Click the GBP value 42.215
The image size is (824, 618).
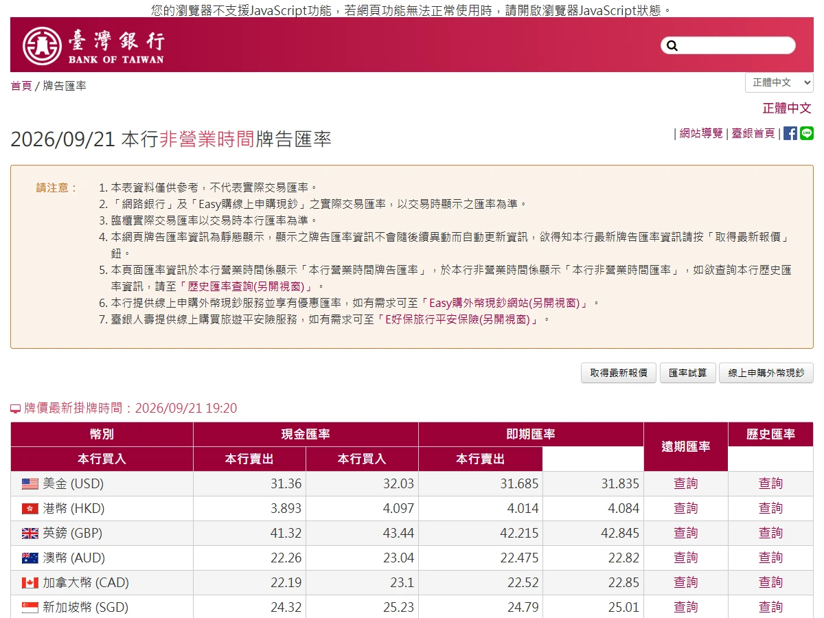(519, 533)
